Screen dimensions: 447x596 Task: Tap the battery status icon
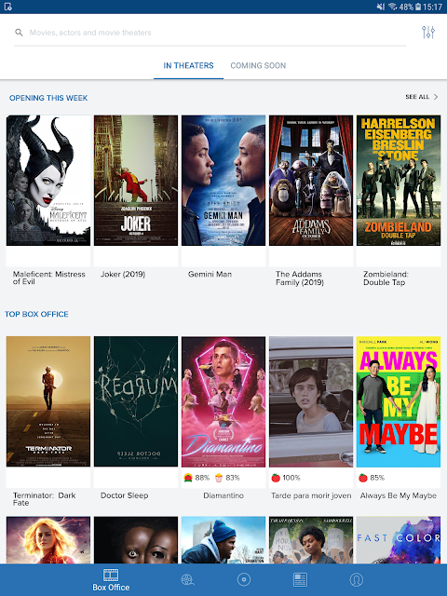[418, 7]
